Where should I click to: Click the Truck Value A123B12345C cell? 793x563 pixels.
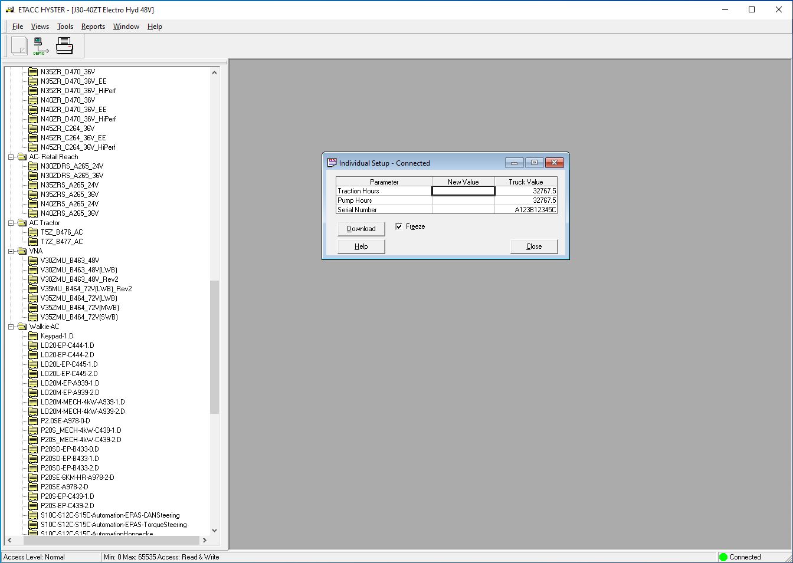(526, 209)
